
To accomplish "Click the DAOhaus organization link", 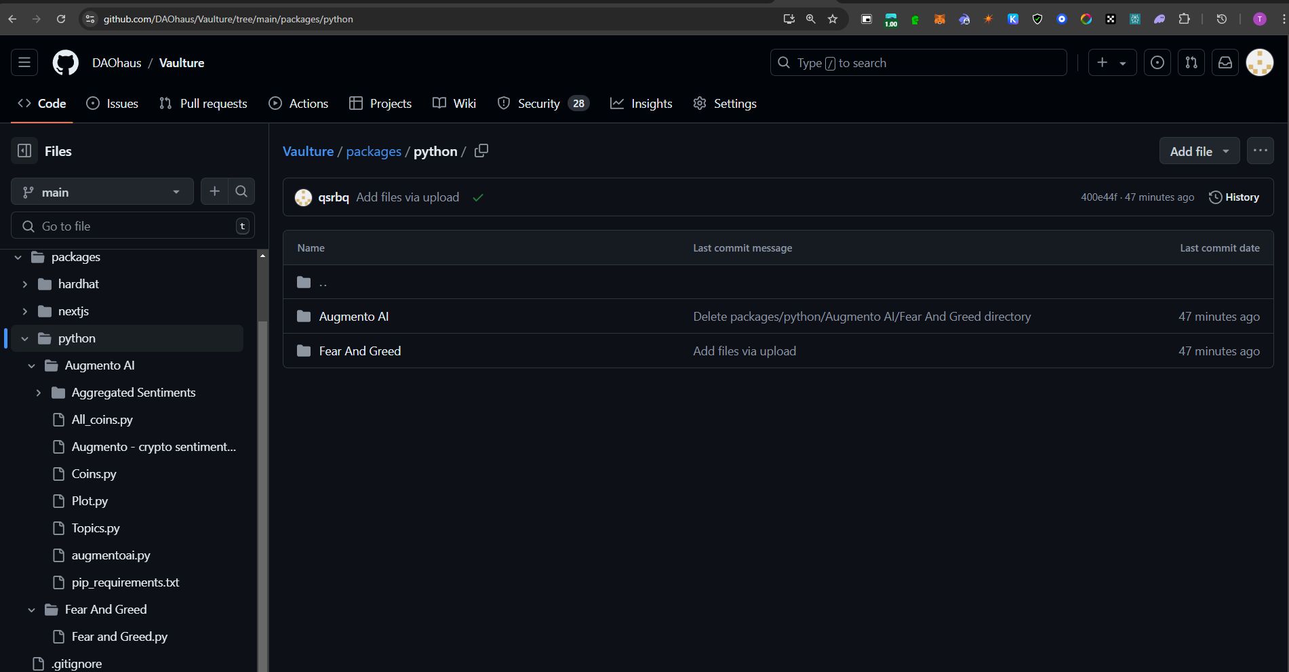I will pos(117,62).
